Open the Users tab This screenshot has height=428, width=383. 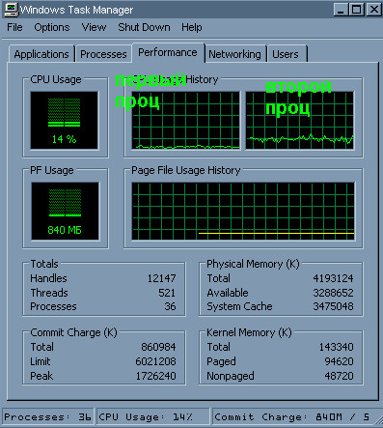(286, 54)
